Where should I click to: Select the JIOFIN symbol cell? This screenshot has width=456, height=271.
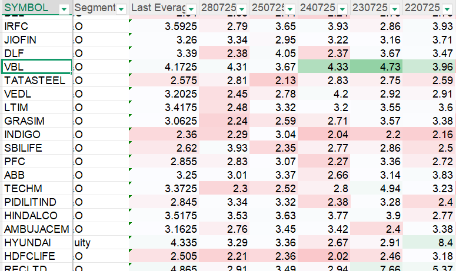[x=36, y=39]
